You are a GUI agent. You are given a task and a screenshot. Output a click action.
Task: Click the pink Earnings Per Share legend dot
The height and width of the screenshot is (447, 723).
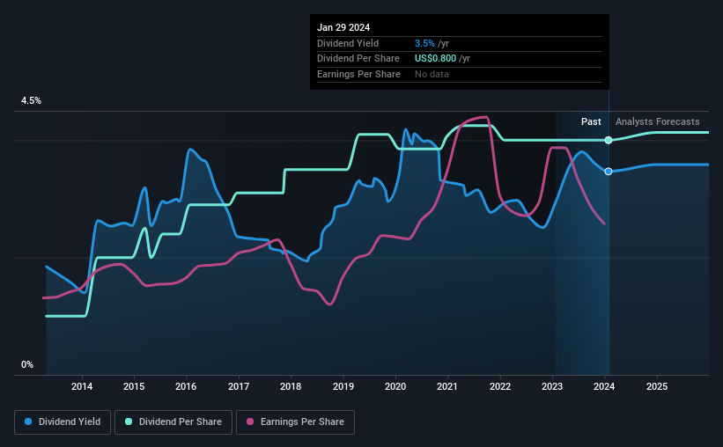(x=250, y=421)
